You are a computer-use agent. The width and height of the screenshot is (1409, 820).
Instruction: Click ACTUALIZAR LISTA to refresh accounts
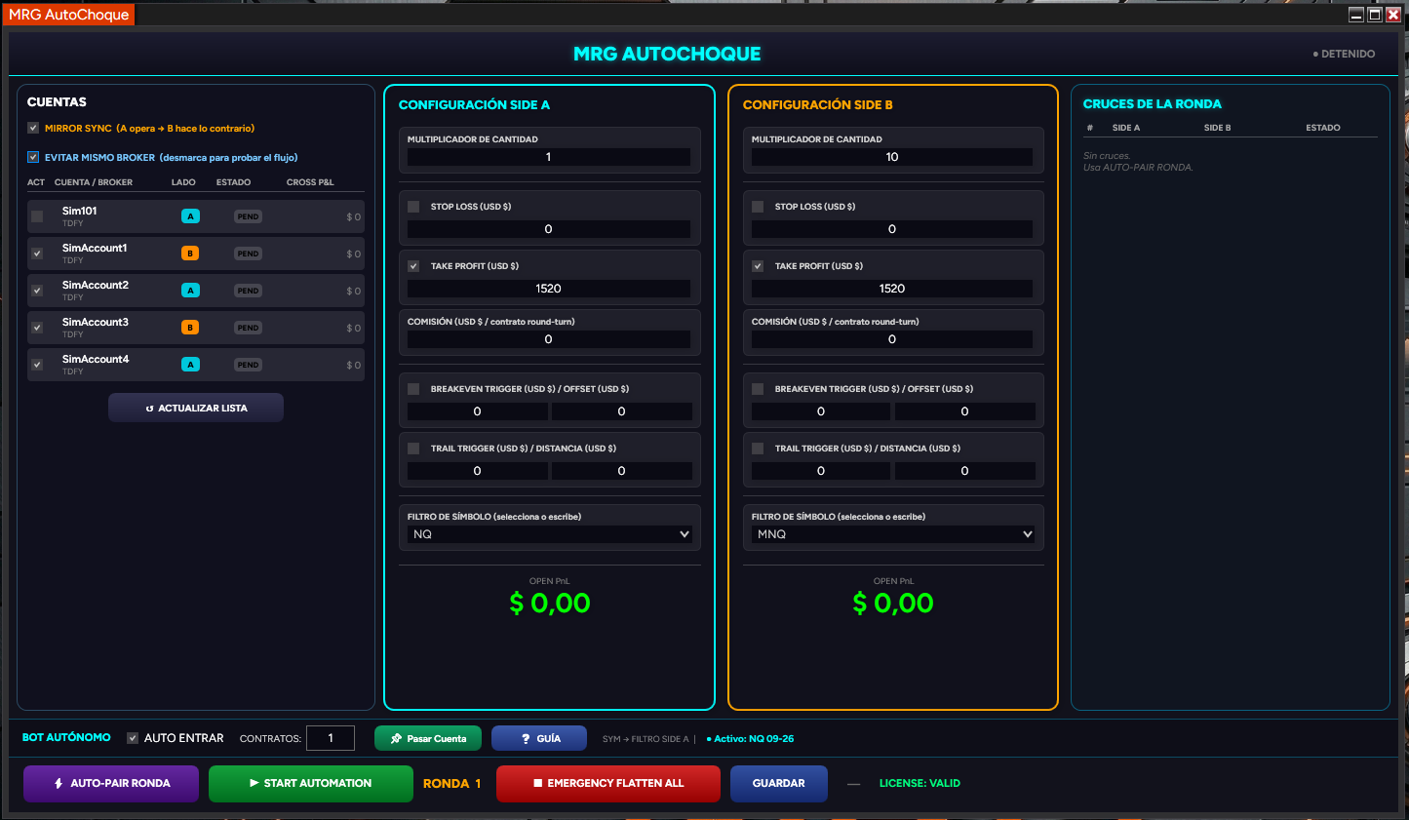(196, 408)
